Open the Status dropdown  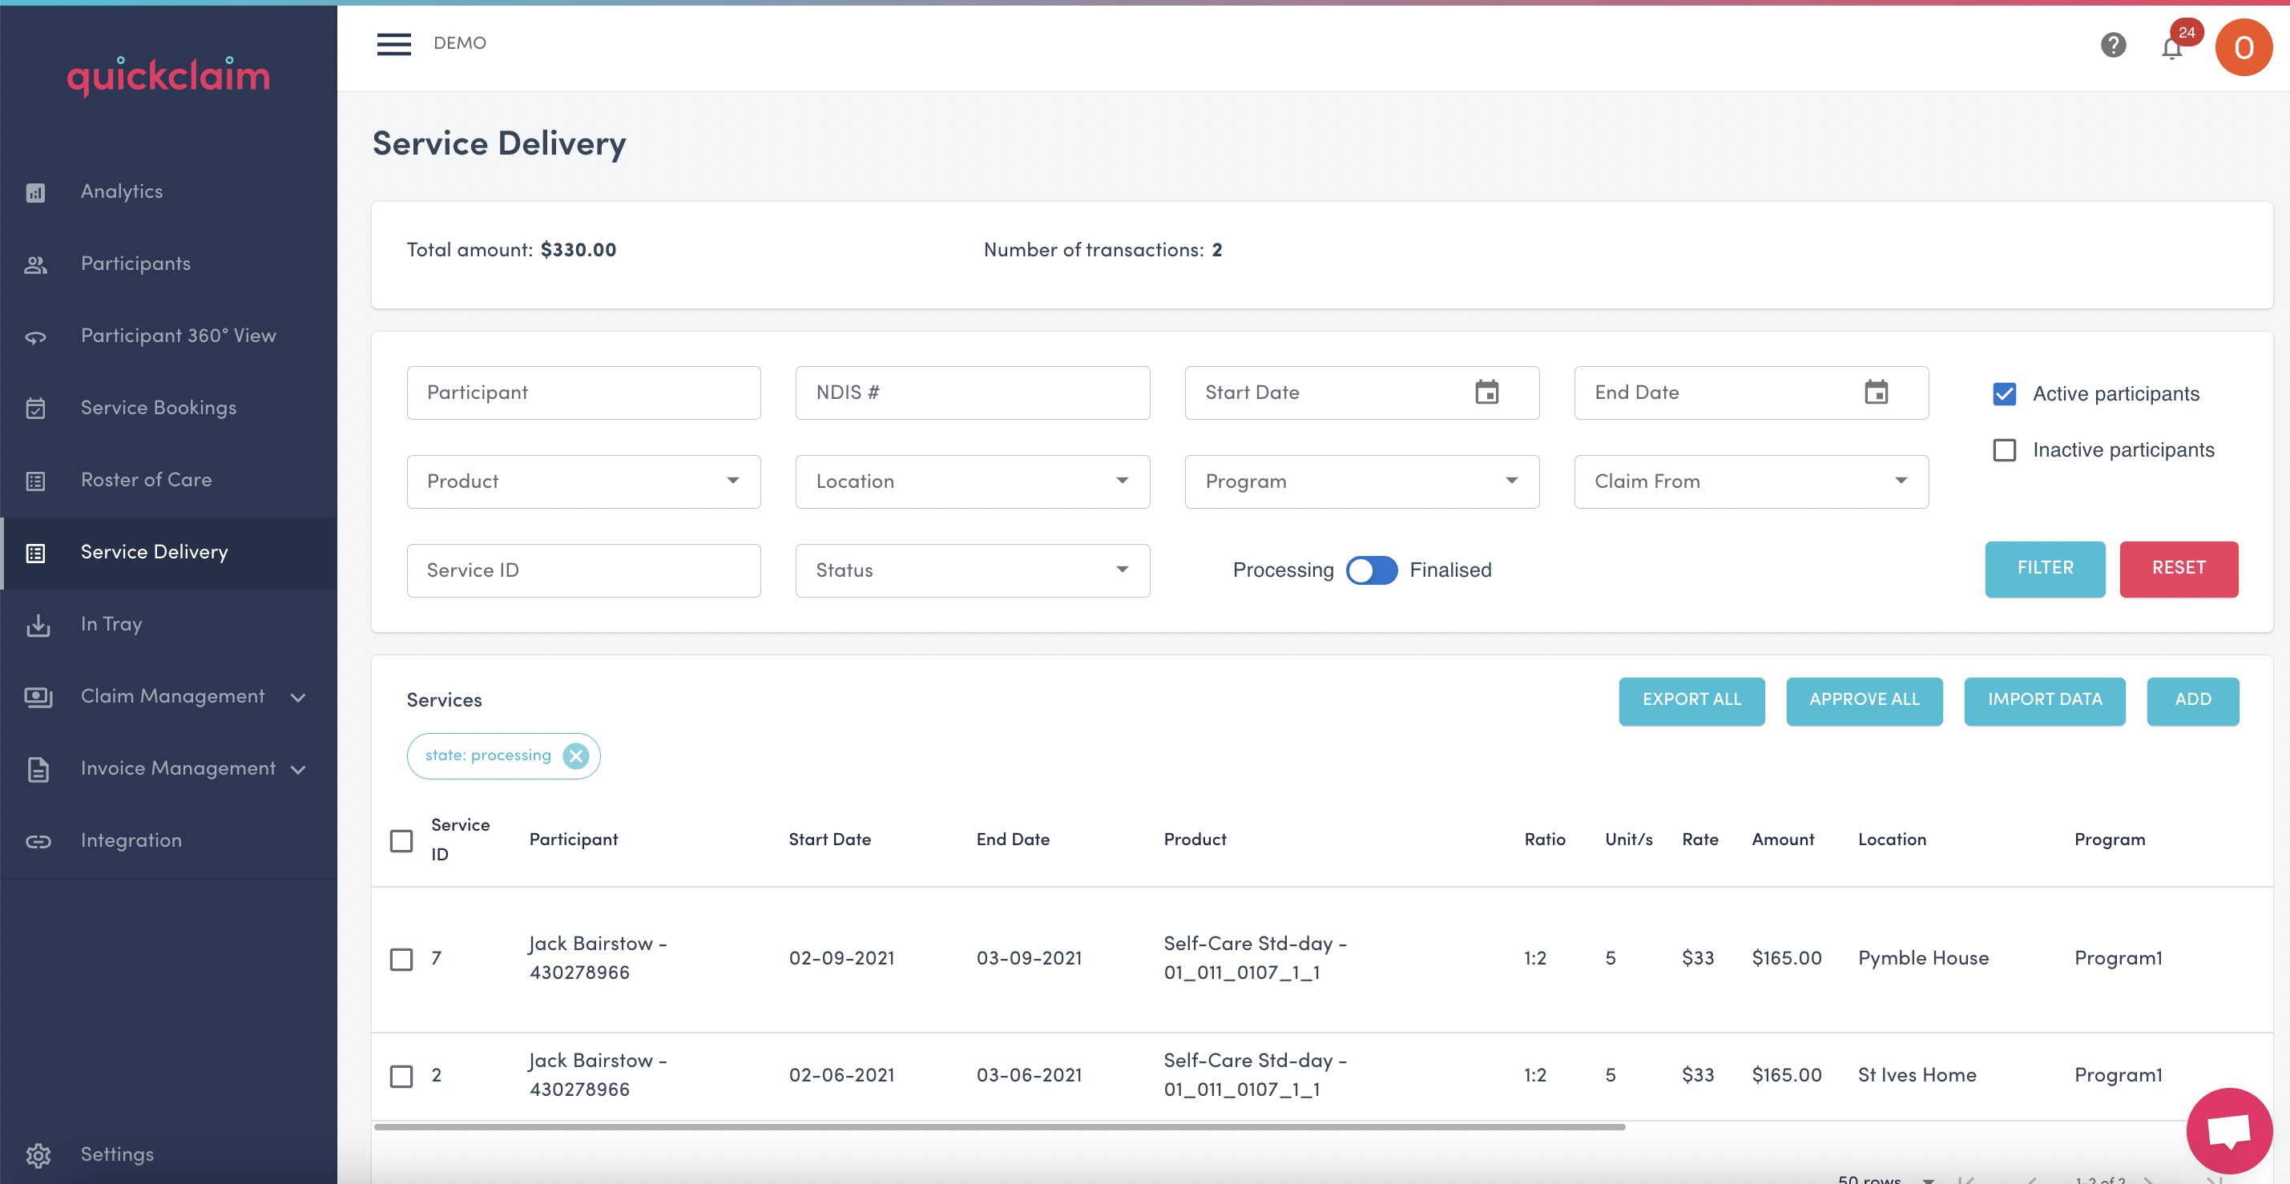coord(972,570)
